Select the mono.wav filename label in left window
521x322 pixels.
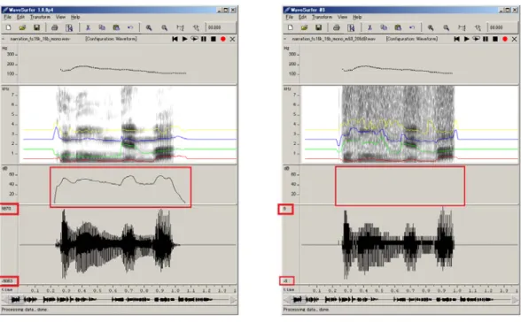(40, 39)
